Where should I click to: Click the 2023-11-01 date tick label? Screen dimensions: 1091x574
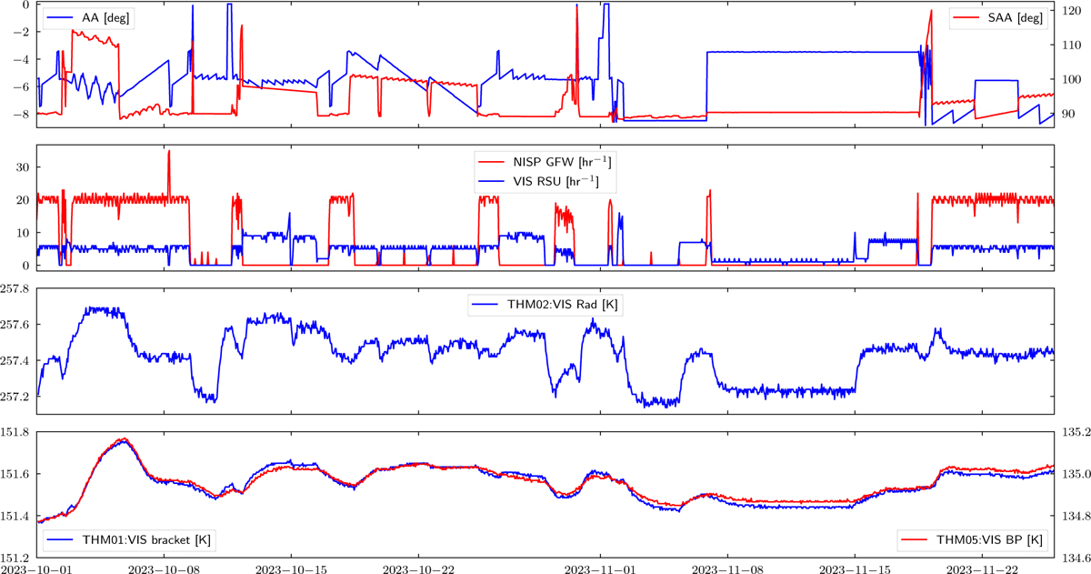pos(600,567)
